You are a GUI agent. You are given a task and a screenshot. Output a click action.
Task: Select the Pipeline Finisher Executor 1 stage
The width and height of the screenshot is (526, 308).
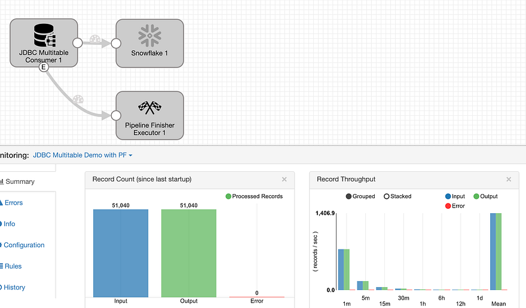coord(149,115)
